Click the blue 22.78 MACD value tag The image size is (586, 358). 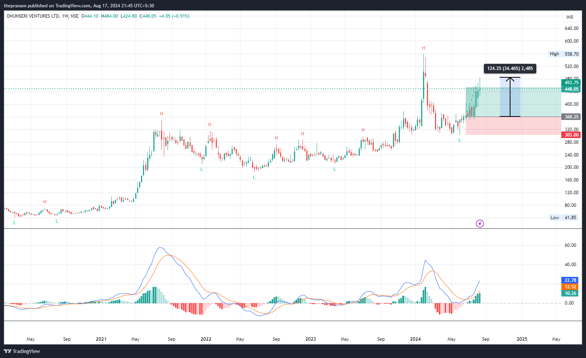click(570, 280)
